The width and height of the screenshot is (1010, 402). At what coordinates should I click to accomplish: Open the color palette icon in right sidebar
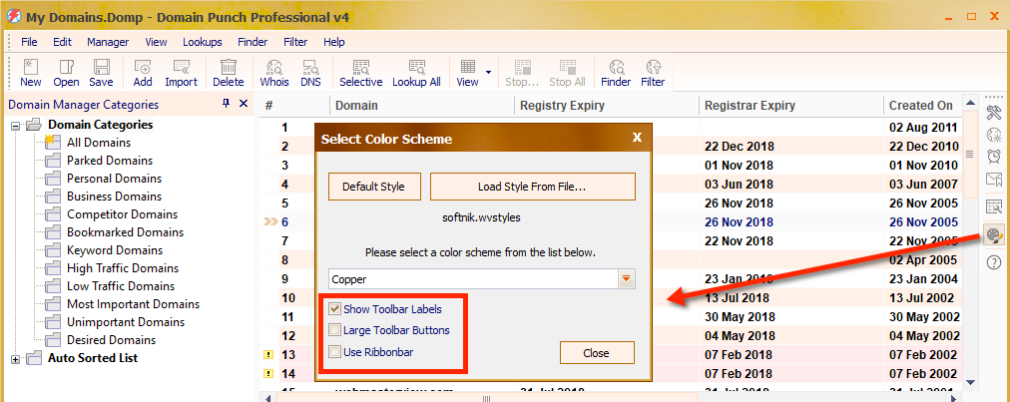tap(994, 233)
